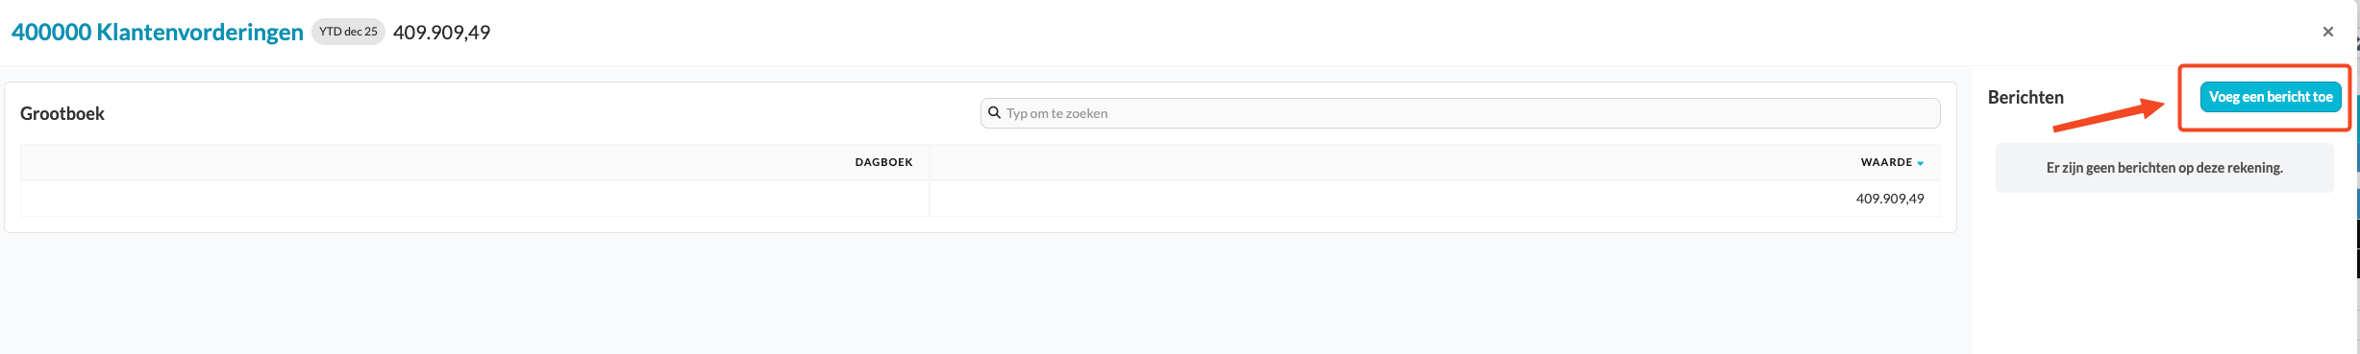Click the header total 409.909,49 amount

[441, 33]
